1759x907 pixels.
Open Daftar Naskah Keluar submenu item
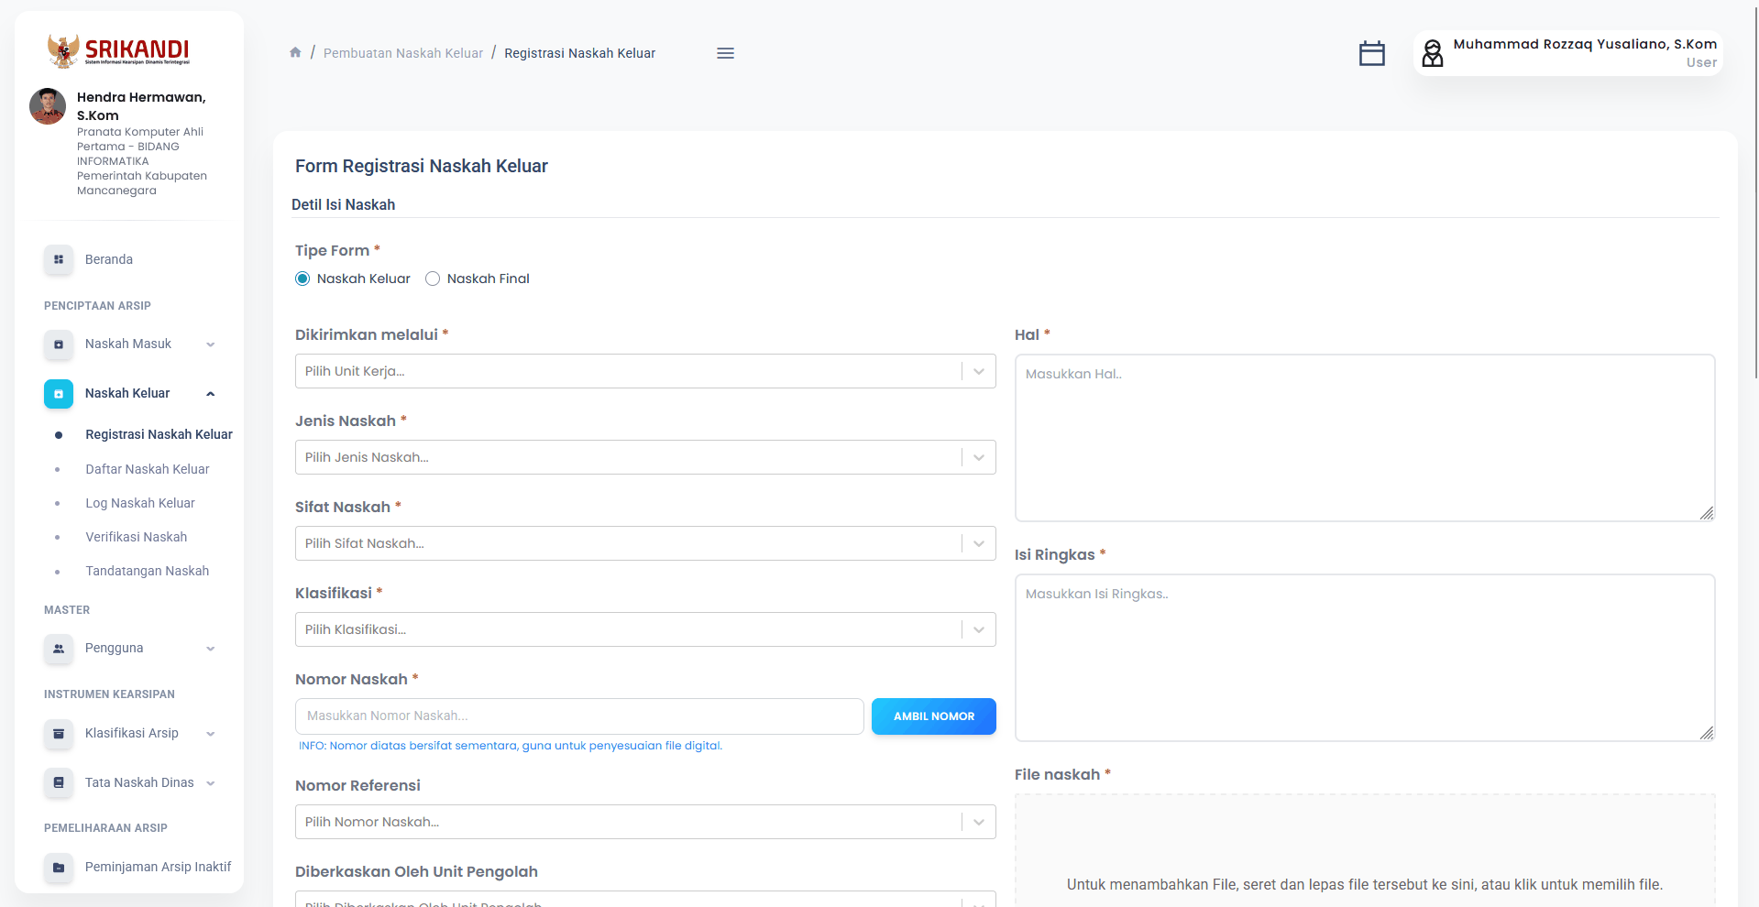pyautogui.click(x=148, y=469)
